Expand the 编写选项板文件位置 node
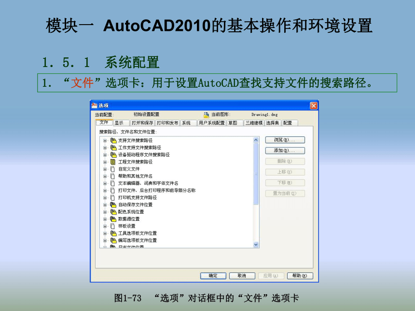The image size is (415, 311). (105, 241)
